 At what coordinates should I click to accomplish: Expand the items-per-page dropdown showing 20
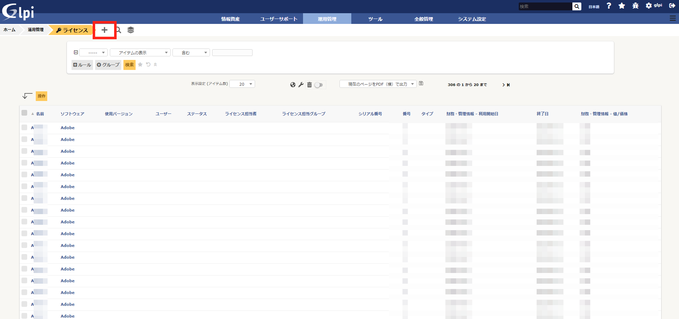pyautogui.click(x=242, y=84)
